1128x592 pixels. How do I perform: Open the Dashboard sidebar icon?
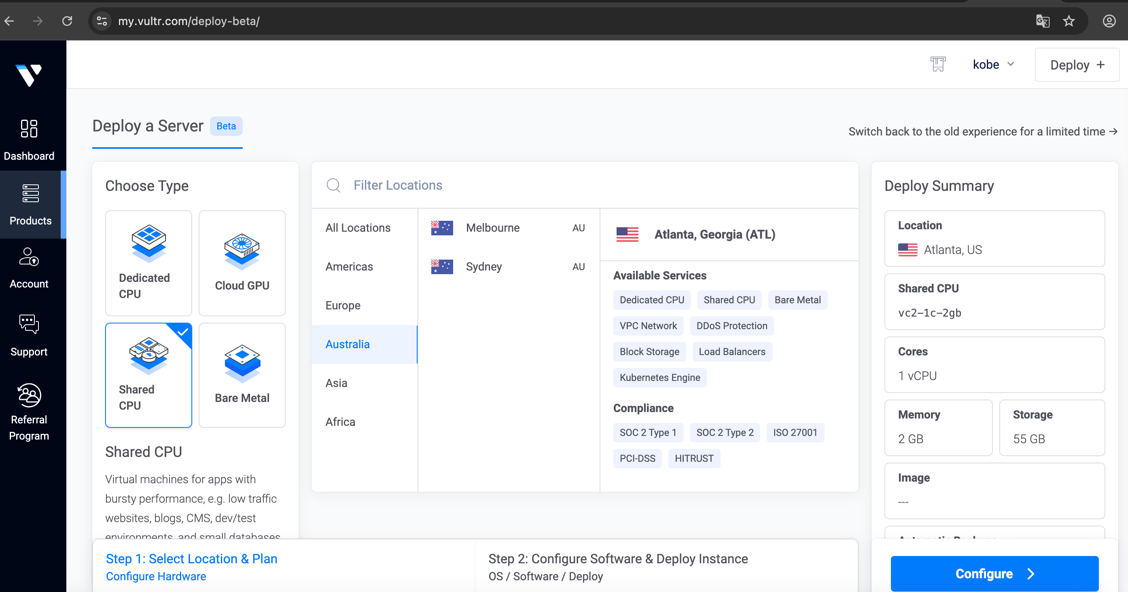(x=29, y=129)
